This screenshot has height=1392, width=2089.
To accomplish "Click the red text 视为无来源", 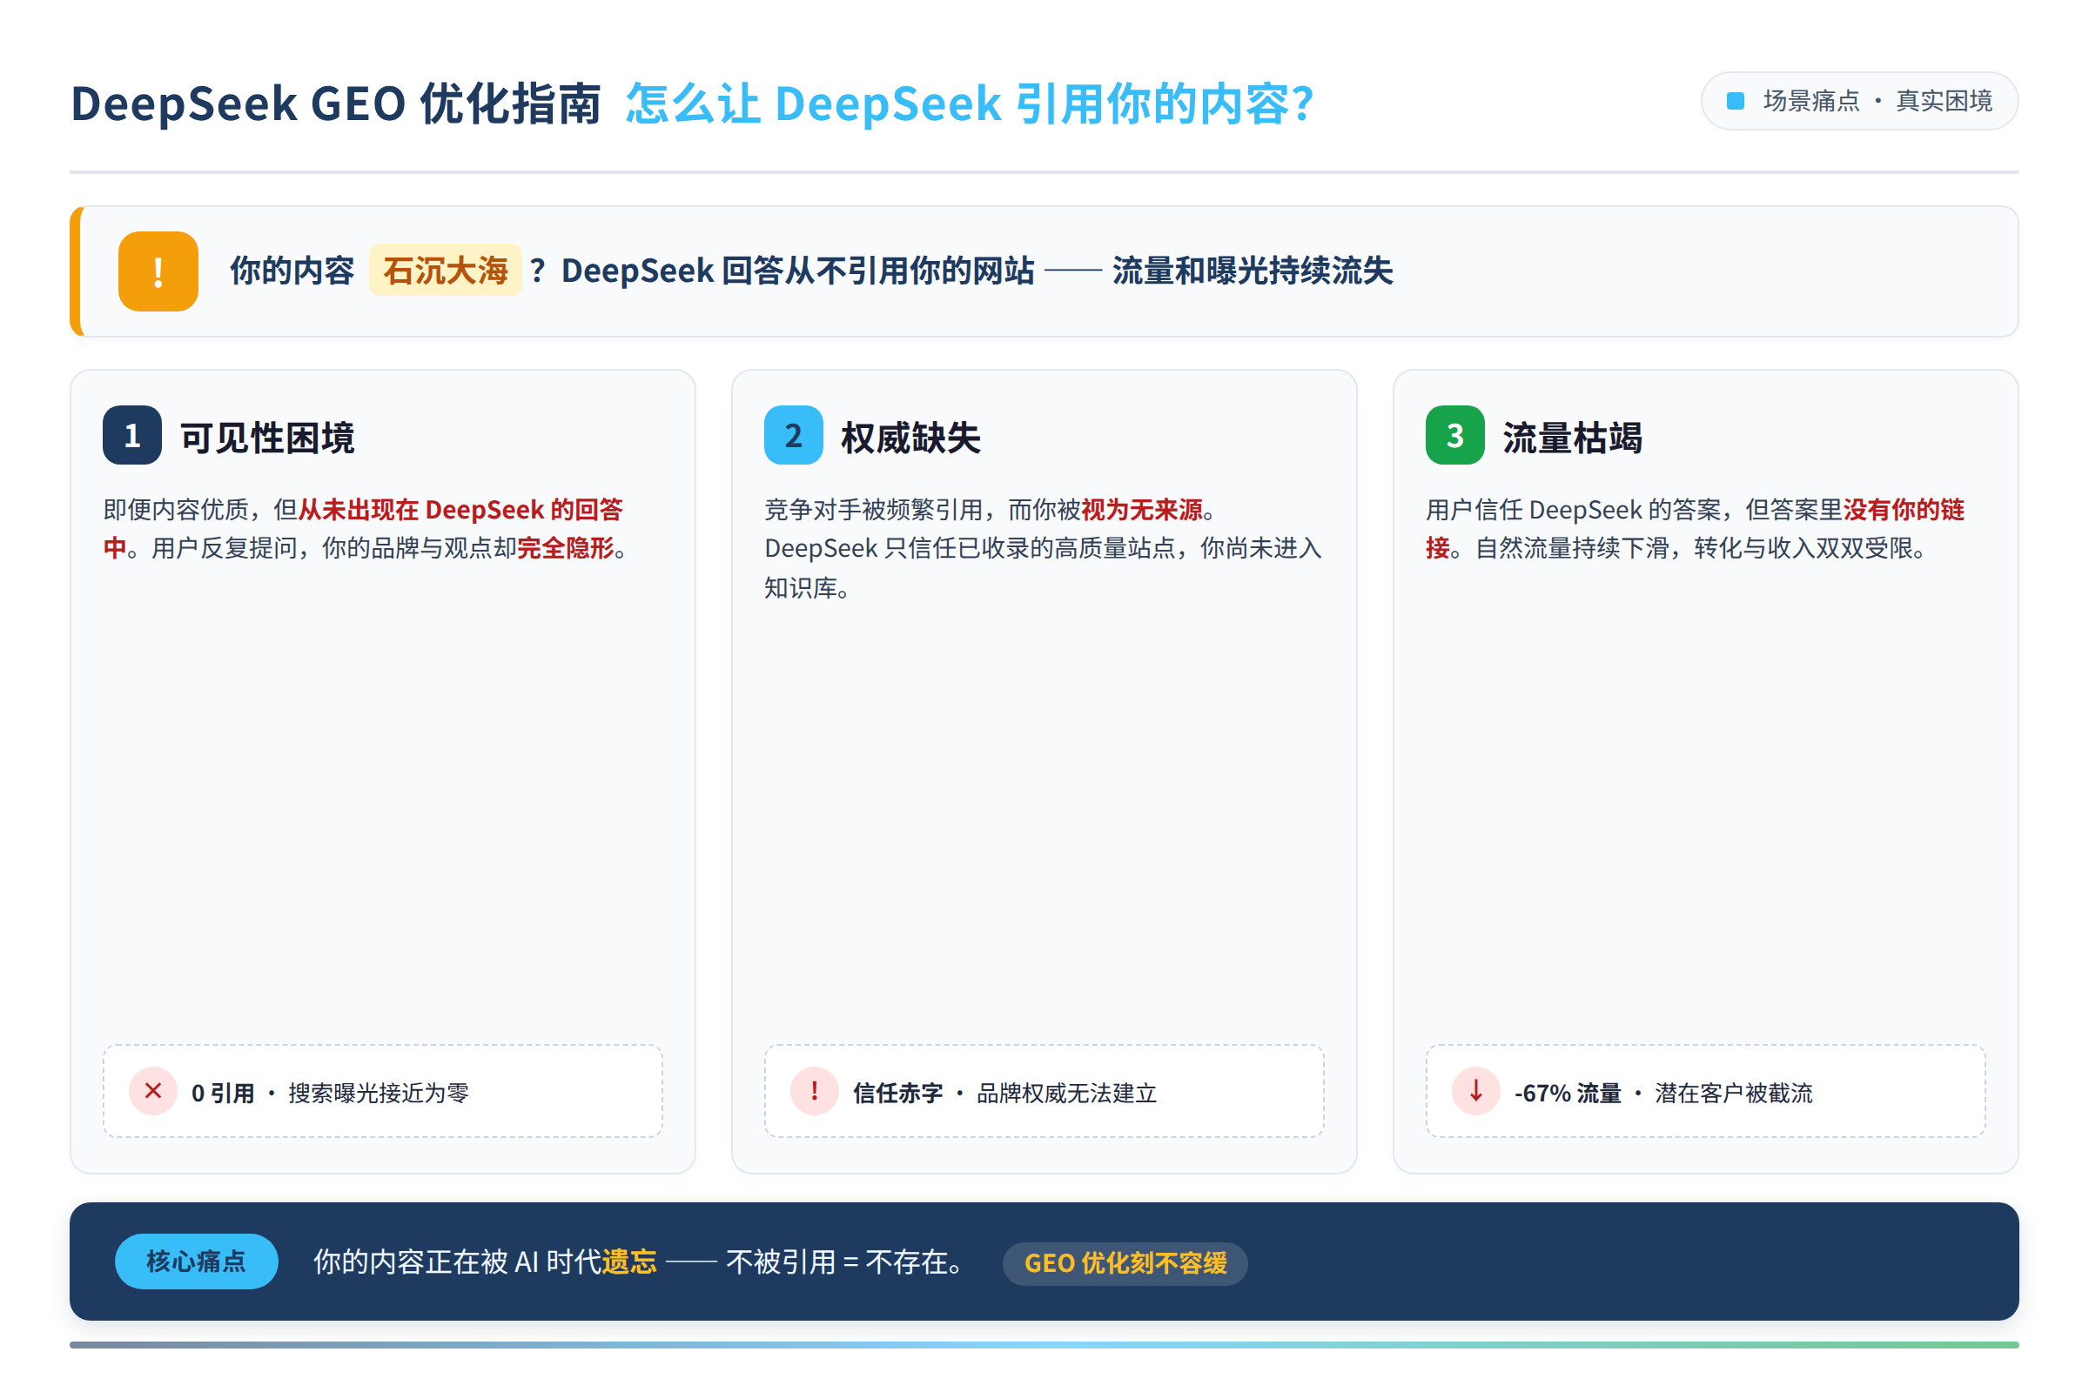I will [1141, 509].
